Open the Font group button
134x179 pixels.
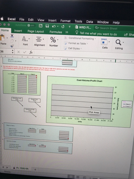click(x=25, y=41)
